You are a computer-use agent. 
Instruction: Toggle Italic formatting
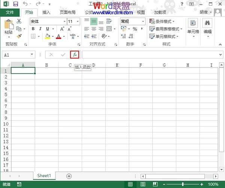point(40,29)
